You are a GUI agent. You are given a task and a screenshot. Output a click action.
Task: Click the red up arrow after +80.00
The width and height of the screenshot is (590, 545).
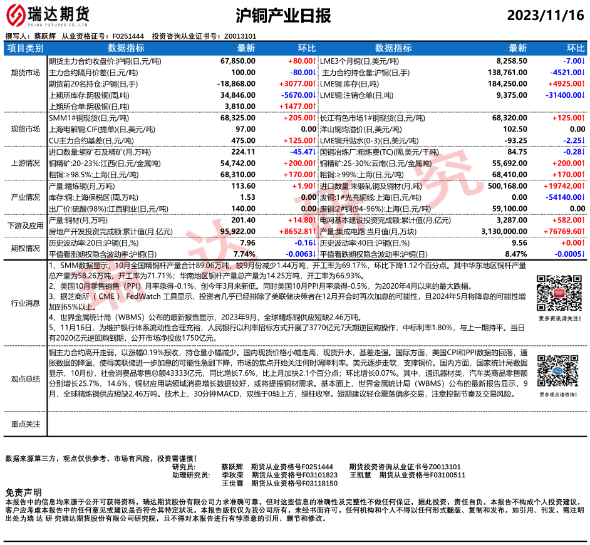click(314, 62)
